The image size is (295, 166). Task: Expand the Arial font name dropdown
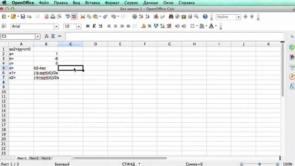[56, 26]
